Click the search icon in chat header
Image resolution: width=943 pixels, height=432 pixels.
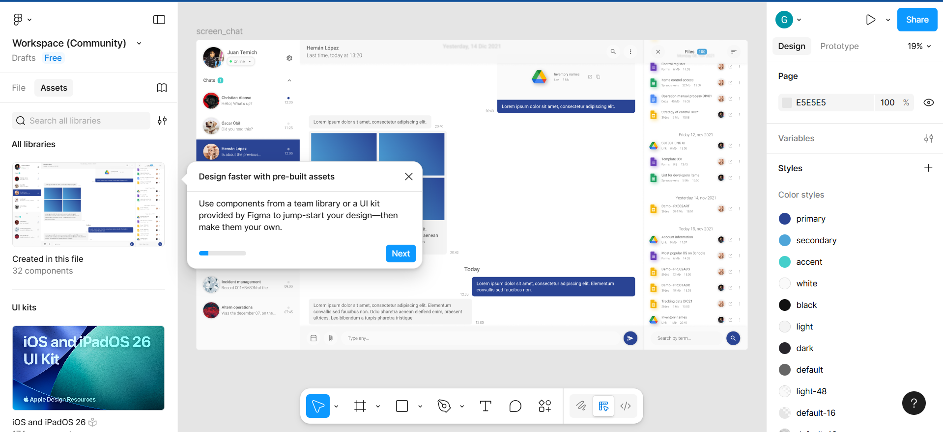point(613,51)
